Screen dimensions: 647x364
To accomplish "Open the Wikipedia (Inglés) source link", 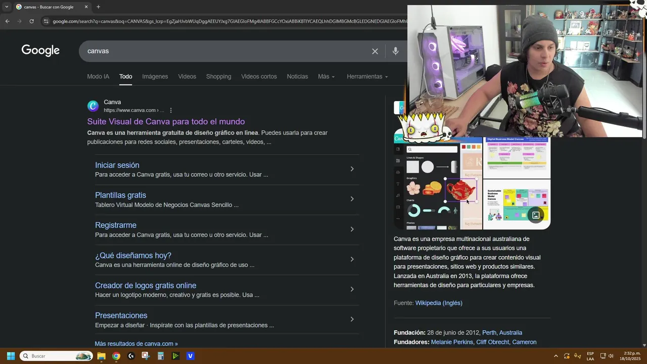I will pyautogui.click(x=439, y=303).
